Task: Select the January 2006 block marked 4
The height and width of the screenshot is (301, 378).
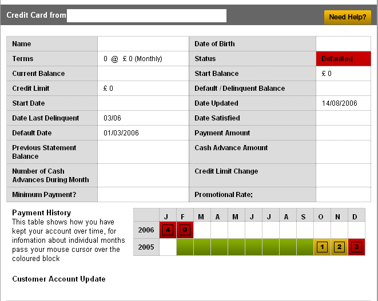Action: point(168,230)
